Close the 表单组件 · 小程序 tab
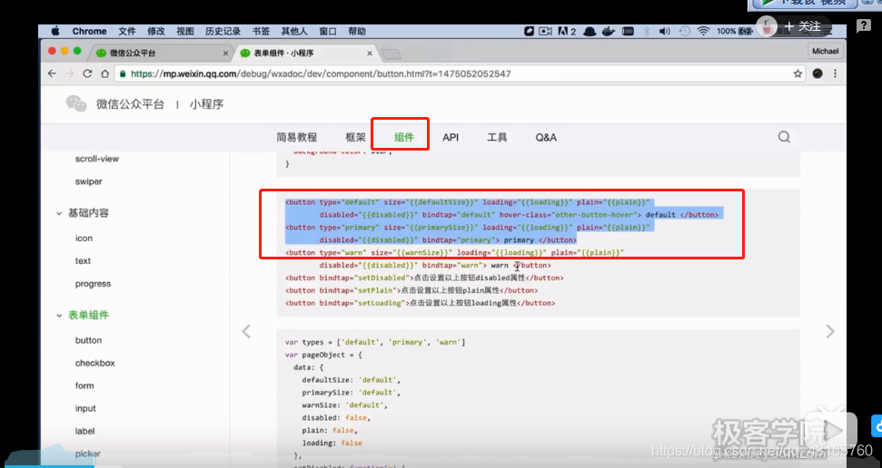882x468 pixels. click(370, 54)
